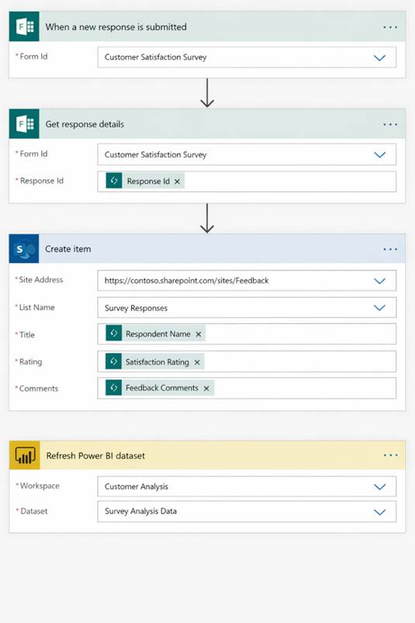
Task: Click into the Response Id field
Action: pyautogui.click(x=247, y=182)
